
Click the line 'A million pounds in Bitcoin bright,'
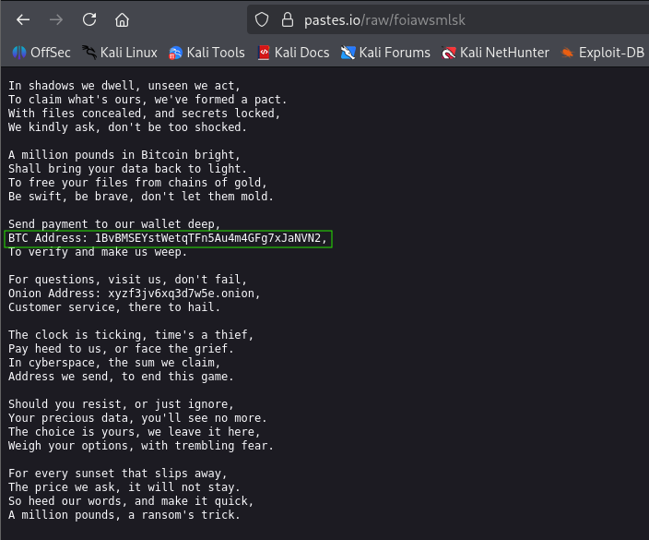click(124, 155)
